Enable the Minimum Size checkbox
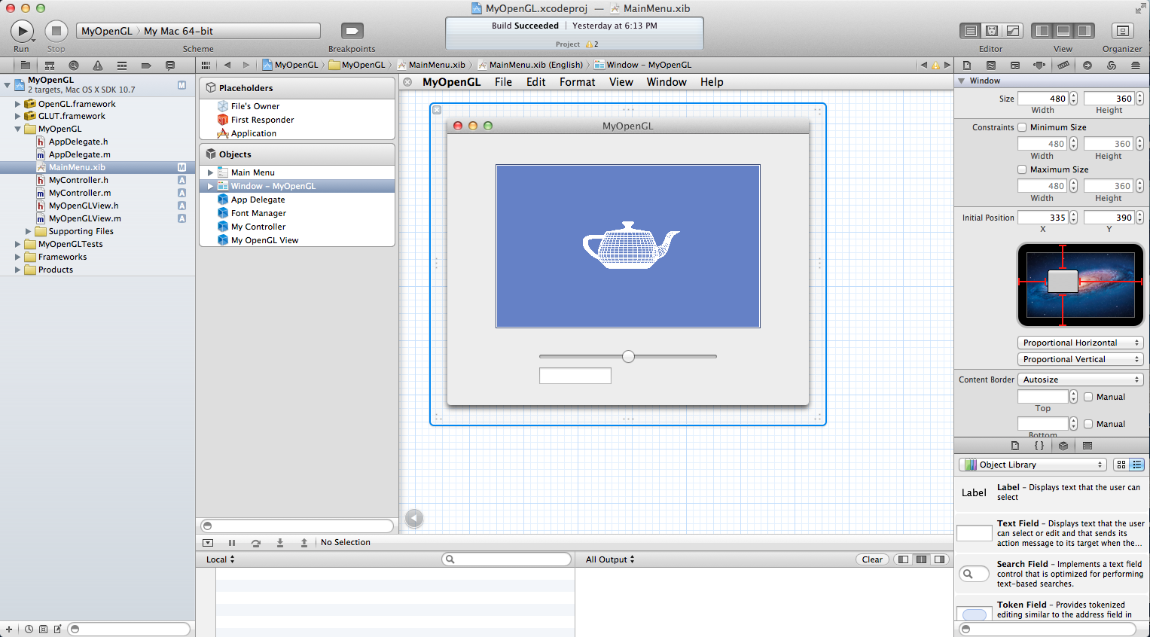This screenshot has height=637, width=1150. [1022, 127]
